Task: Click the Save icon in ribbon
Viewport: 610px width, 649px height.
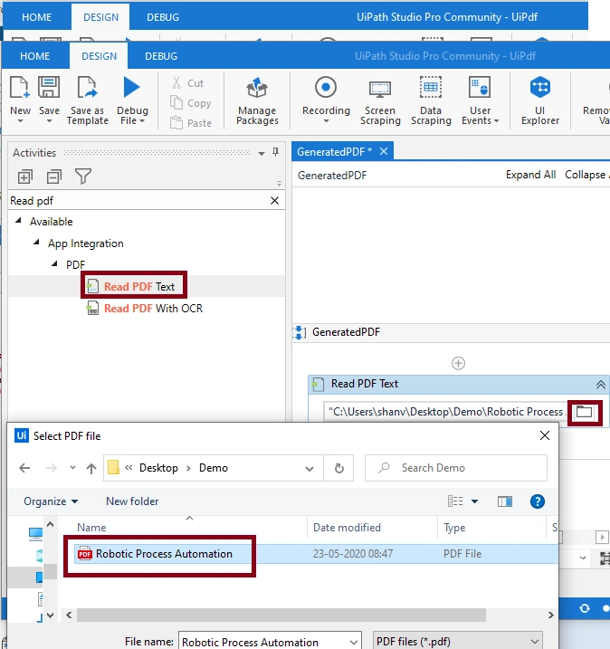Action: pos(49,87)
